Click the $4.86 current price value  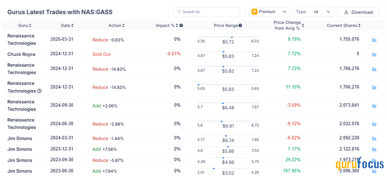(228, 162)
